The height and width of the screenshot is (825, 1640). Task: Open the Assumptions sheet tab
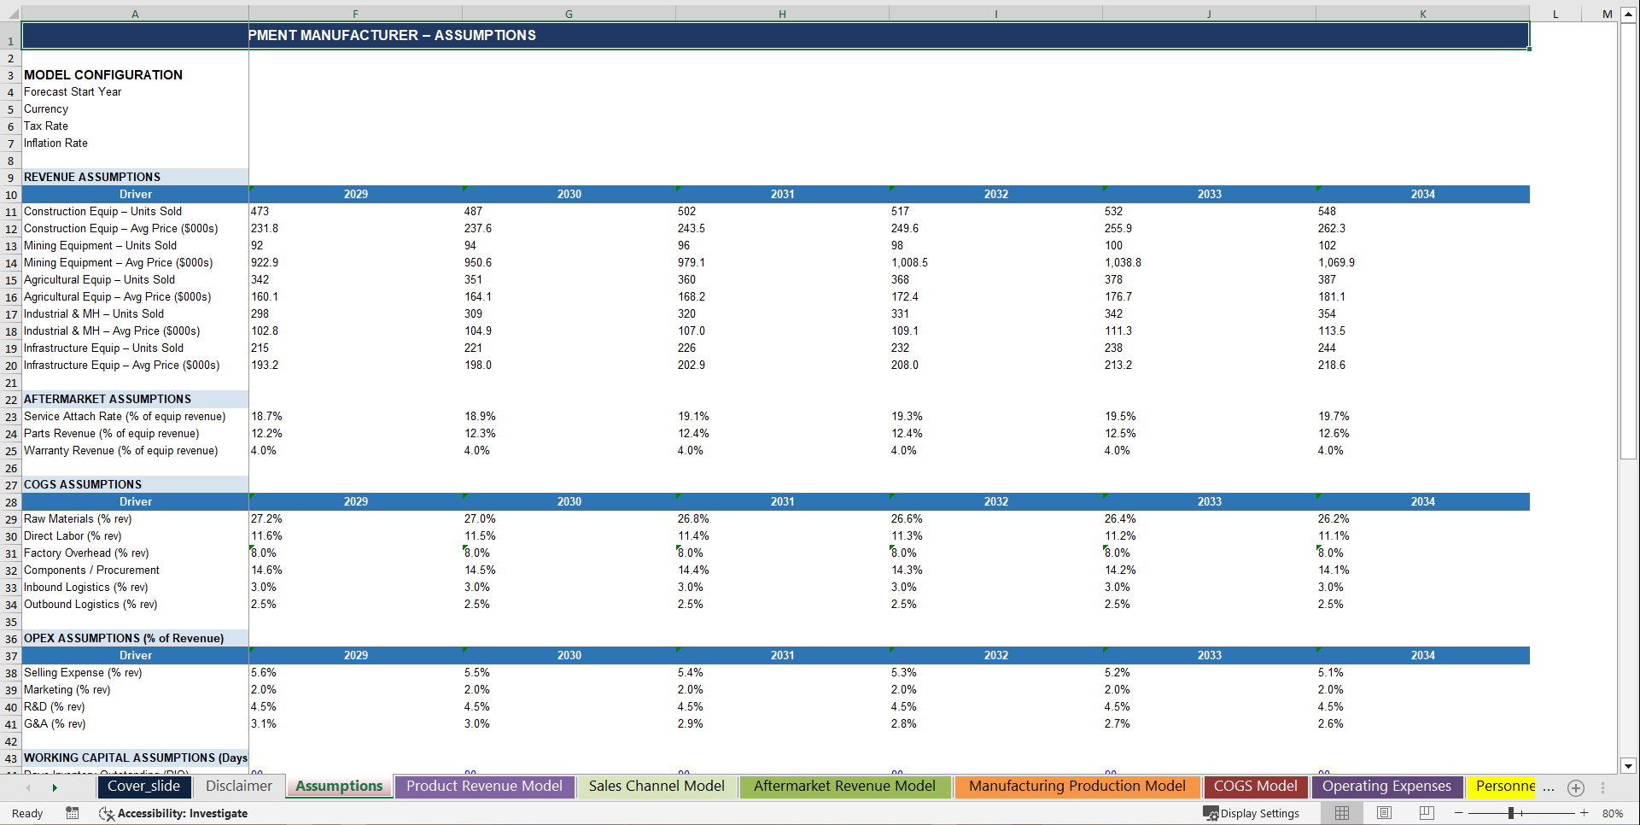[338, 787]
